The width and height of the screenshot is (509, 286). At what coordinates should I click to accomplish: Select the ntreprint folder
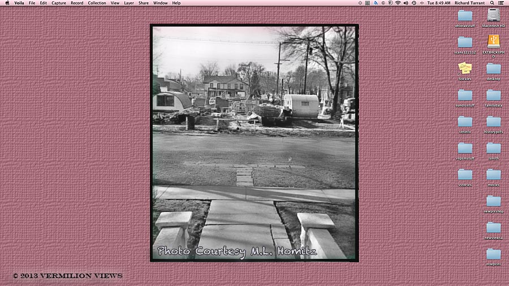click(x=493, y=254)
